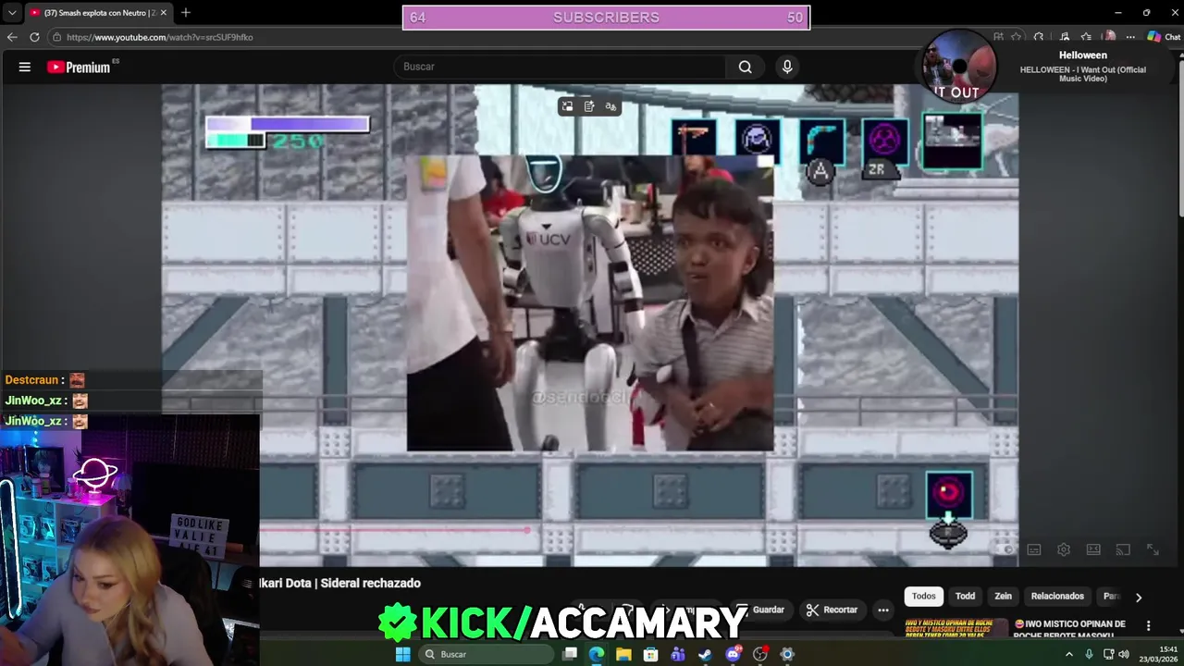The height and width of the screenshot is (666, 1184).
Task: Open a new browser tab with plus
Action: pos(186,13)
